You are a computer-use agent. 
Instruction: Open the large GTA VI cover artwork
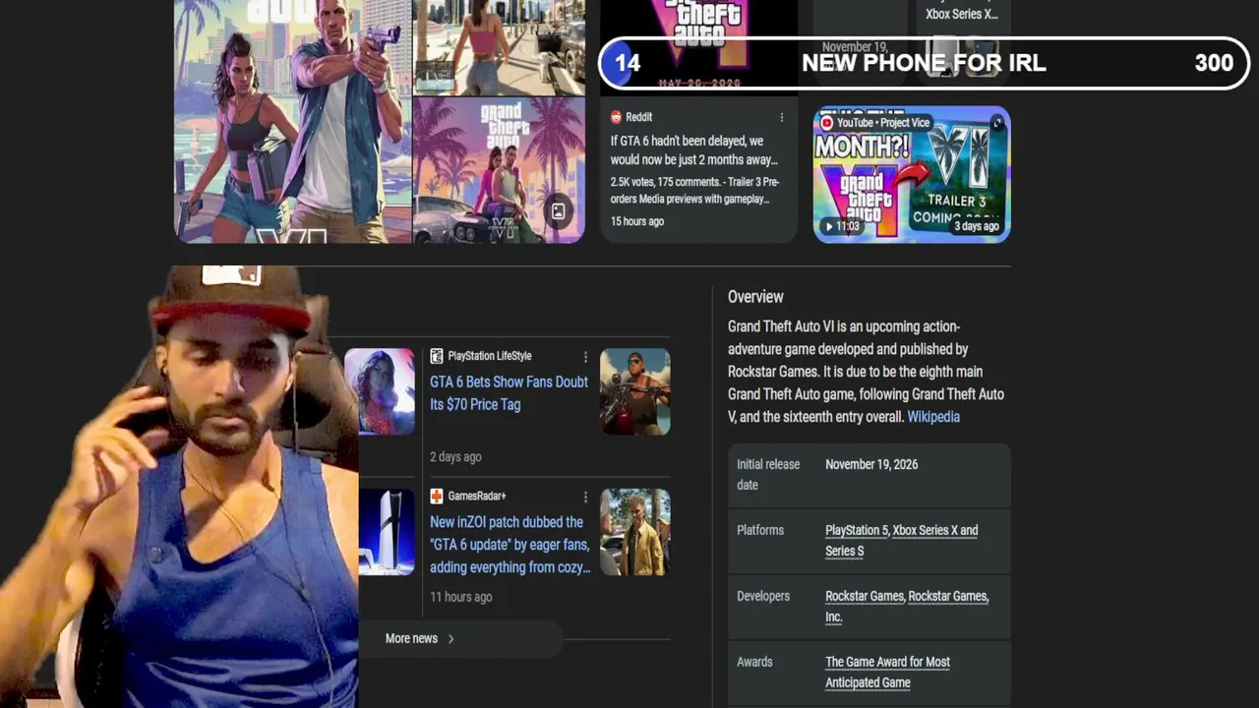point(293,121)
